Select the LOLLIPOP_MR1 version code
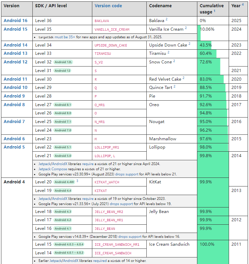Screen dimensions: 249x264 [107, 147]
